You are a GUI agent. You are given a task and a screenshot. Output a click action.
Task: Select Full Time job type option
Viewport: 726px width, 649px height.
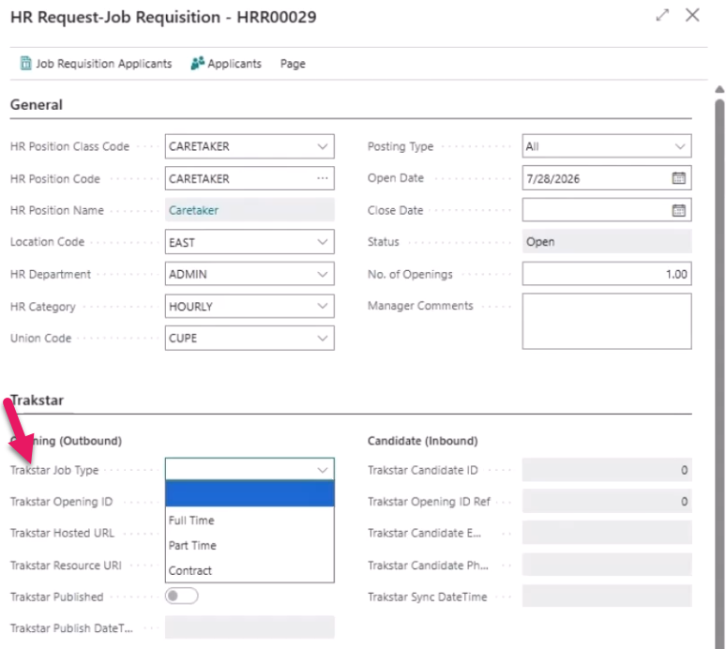[x=250, y=521]
